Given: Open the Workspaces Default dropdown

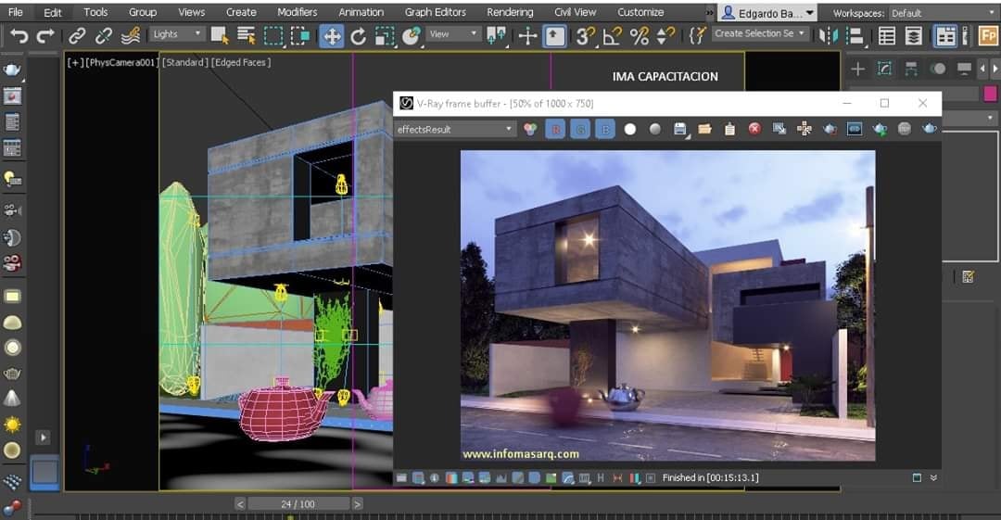Looking at the screenshot, I should 943,13.
